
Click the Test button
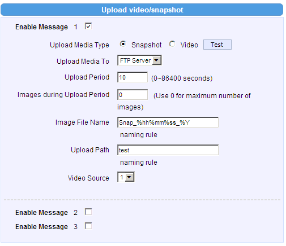tap(217, 45)
